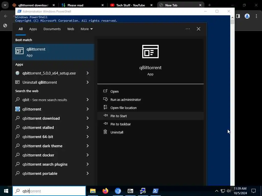Click the Open action icon

point(105,91)
